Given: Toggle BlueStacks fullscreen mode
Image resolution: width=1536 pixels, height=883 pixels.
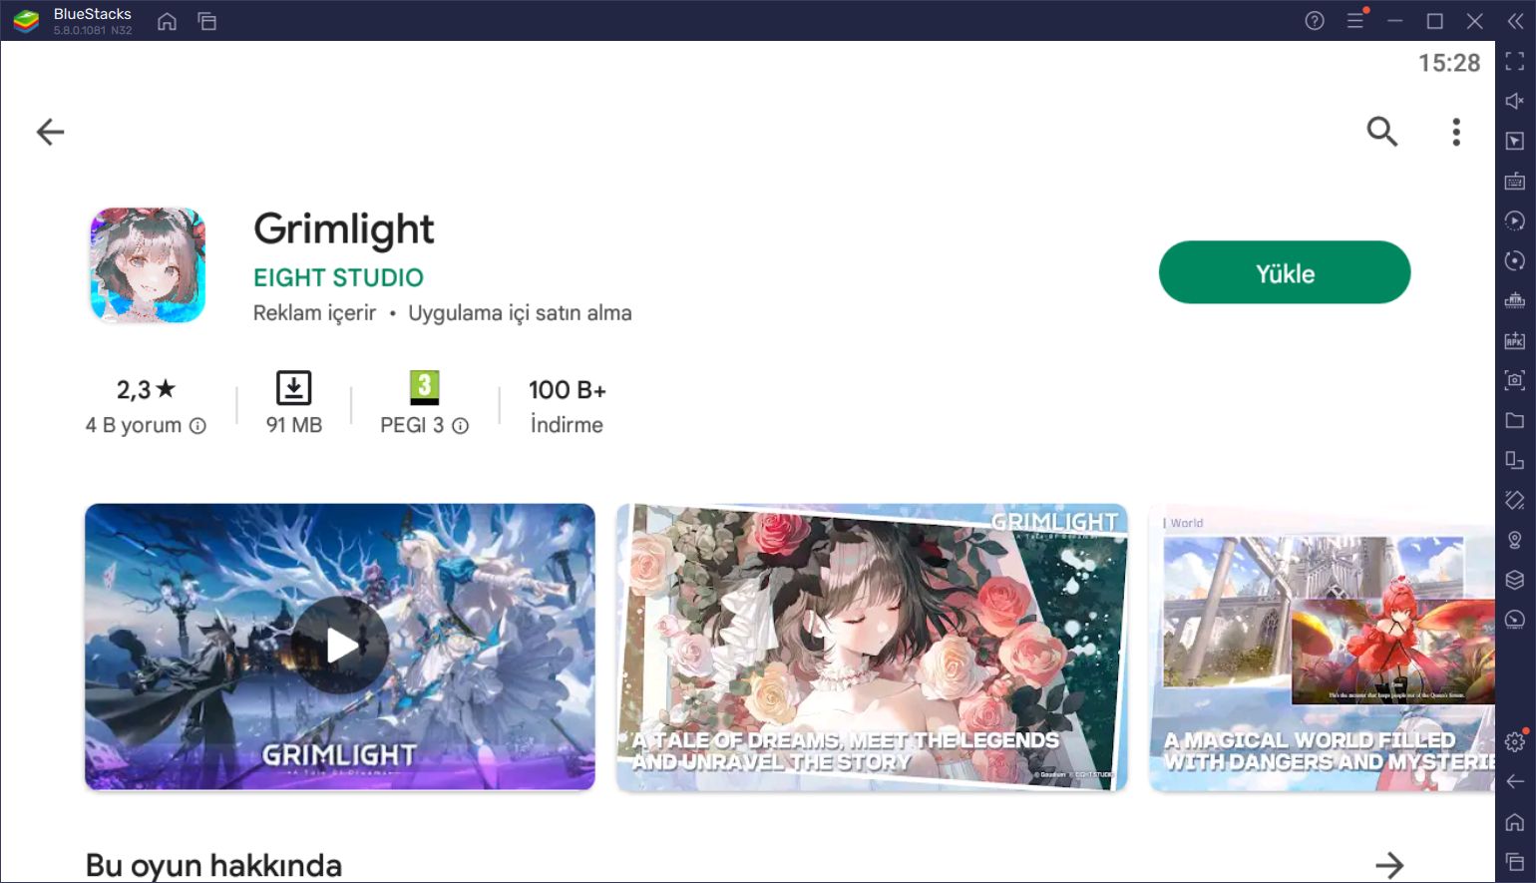Looking at the screenshot, I should pyautogui.click(x=1514, y=62).
